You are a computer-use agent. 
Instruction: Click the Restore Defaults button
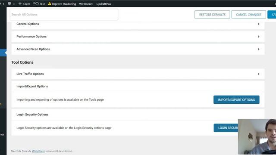click(x=212, y=15)
